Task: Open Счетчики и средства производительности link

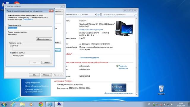Action: (x=34, y=91)
